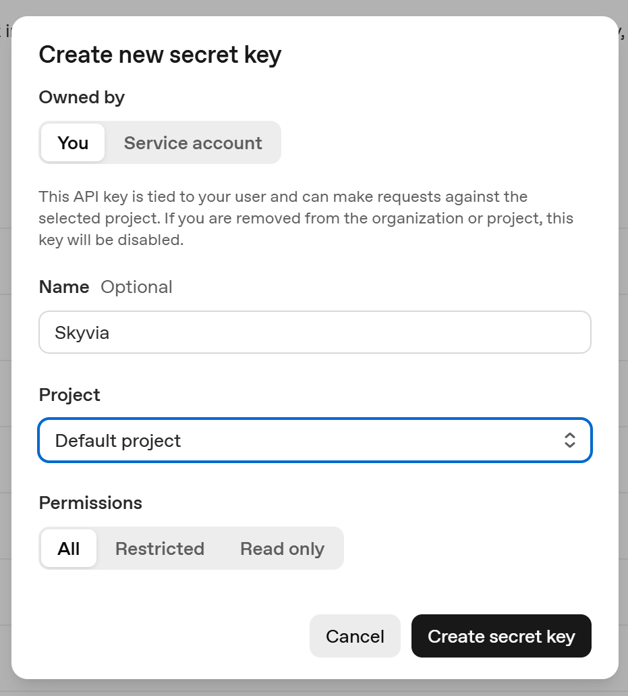Click the 'Create new secret key' title
Image resolution: width=628 pixels, height=696 pixels.
pyautogui.click(x=160, y=54)
